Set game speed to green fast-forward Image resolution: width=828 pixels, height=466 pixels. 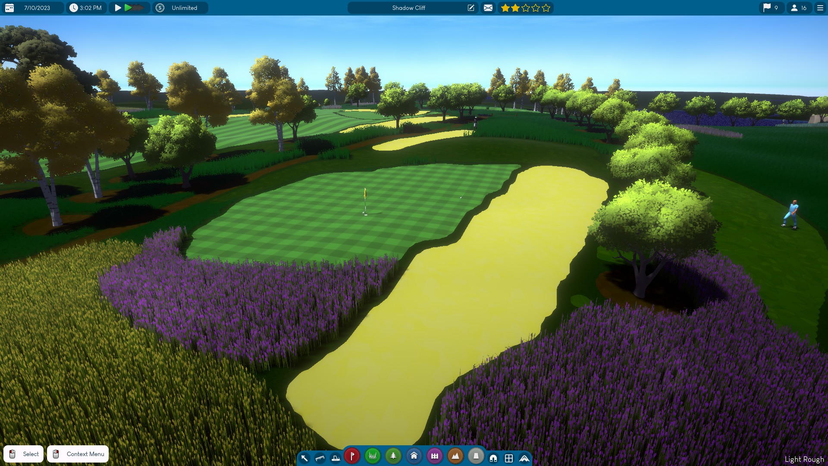point(128,8)
